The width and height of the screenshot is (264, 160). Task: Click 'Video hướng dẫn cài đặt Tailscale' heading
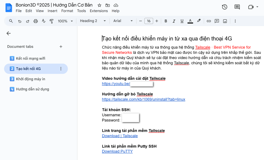tap(134, 78)
